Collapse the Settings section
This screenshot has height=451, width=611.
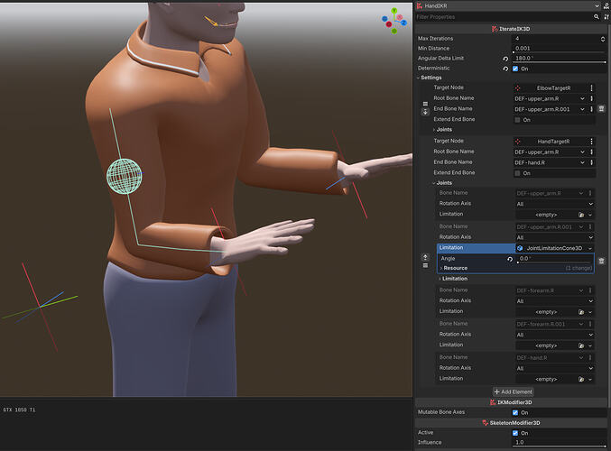(430, 78)
